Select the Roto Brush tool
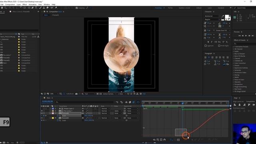 (x=52, y=8)
